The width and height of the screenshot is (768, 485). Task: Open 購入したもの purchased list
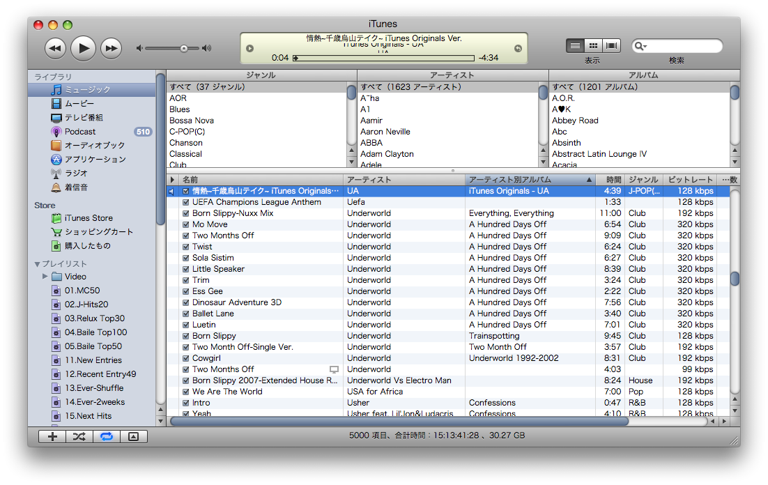pyautogui.click(x=91, y=245)
